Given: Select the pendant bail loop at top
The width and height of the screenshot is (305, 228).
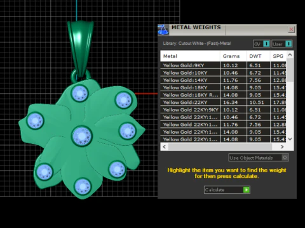Looking at the screenshot, I should [x=81, y=49].
